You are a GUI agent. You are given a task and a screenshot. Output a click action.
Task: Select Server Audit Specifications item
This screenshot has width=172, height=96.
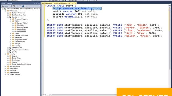[x=21, y=64]
